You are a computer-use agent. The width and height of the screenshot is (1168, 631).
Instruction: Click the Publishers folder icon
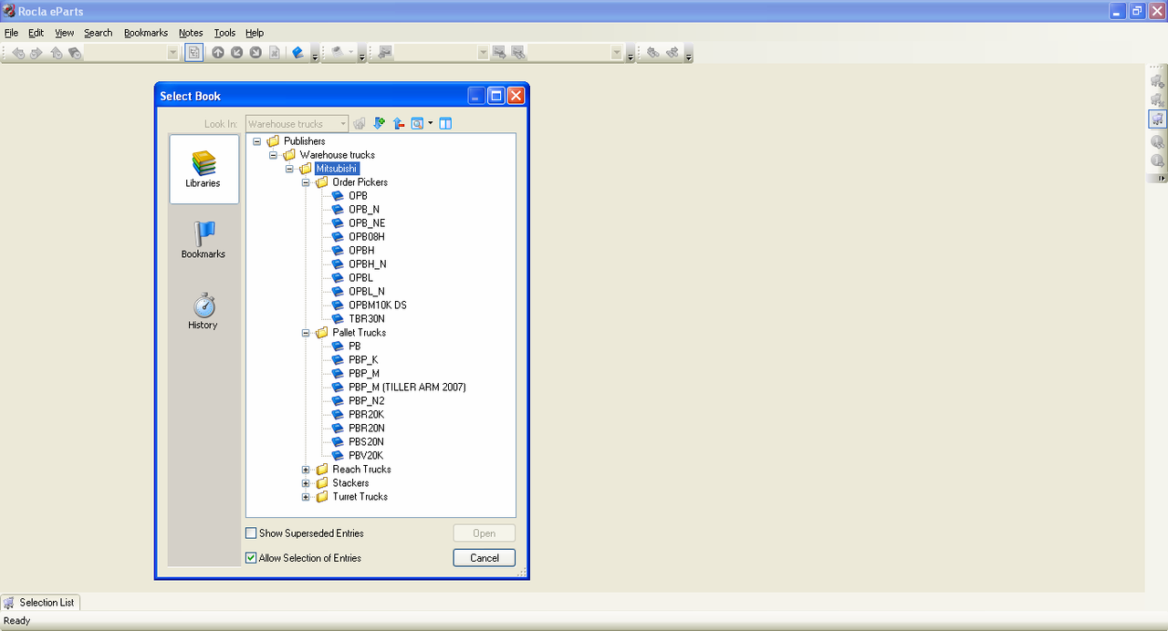point(273,141)
